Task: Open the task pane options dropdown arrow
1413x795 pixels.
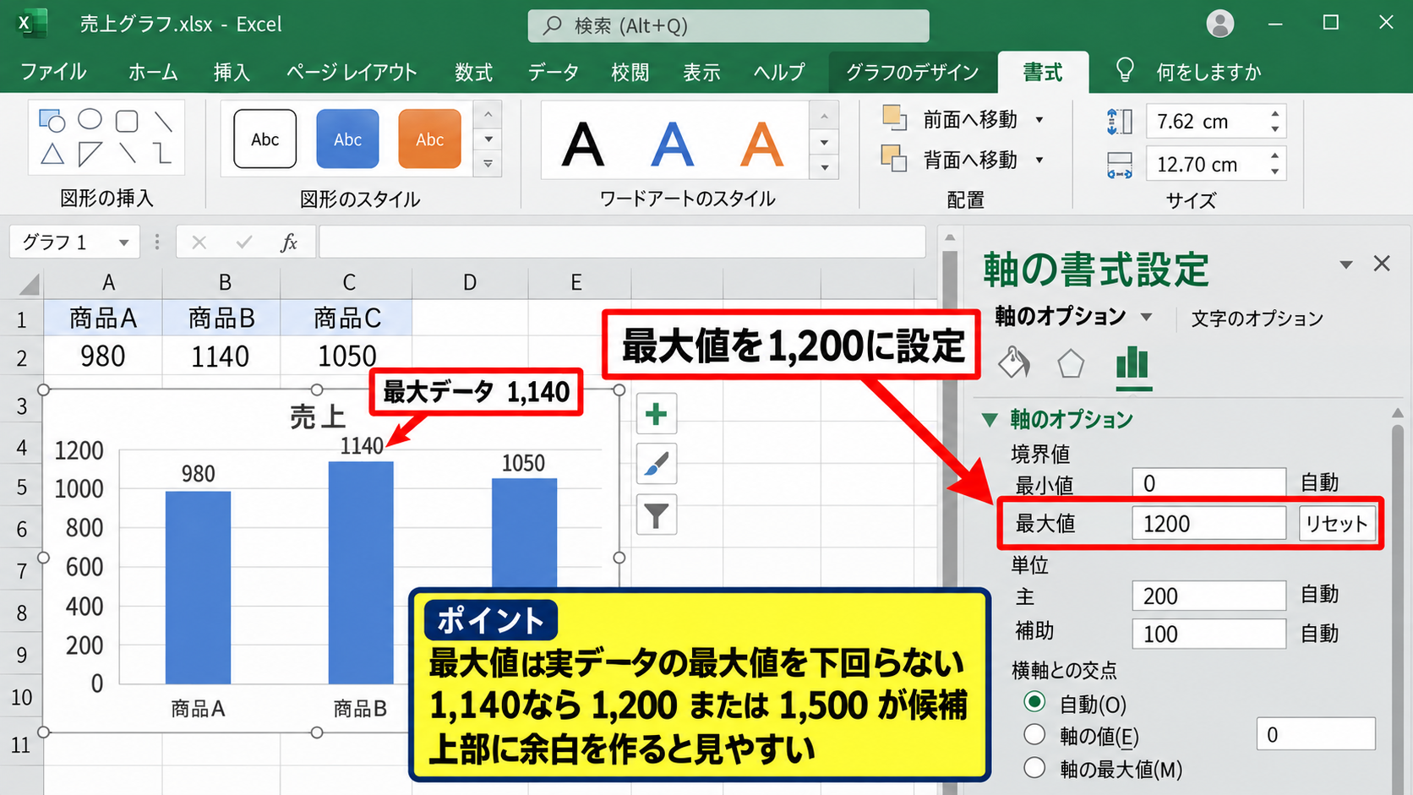Action: click(x=1346, y=264)
